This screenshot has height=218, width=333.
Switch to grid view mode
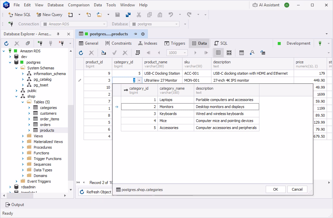[218, 53]
